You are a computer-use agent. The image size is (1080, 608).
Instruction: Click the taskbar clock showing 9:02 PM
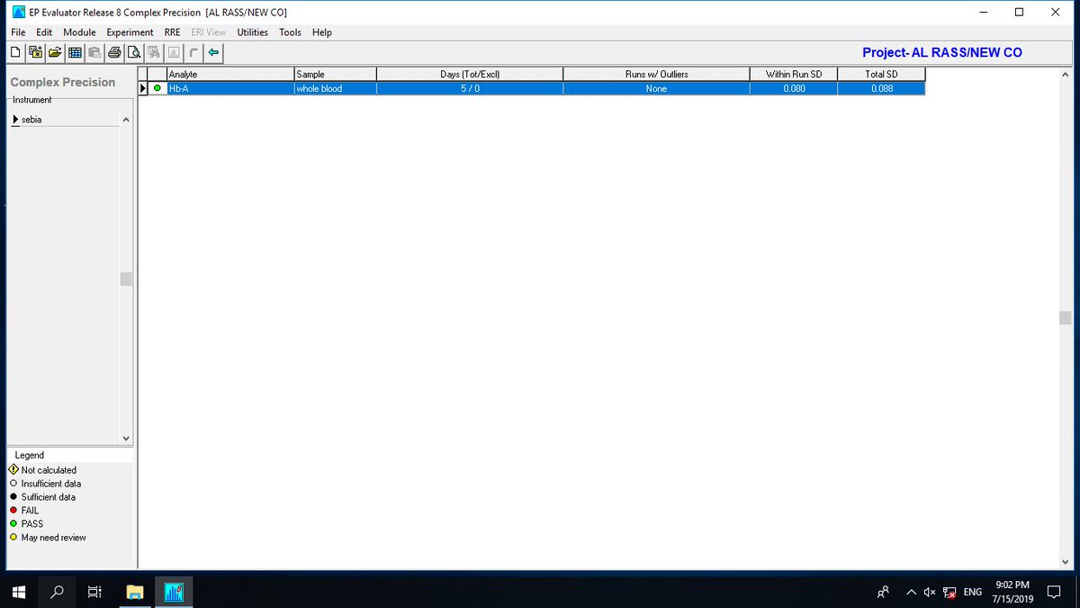(x=1012, y=592)
